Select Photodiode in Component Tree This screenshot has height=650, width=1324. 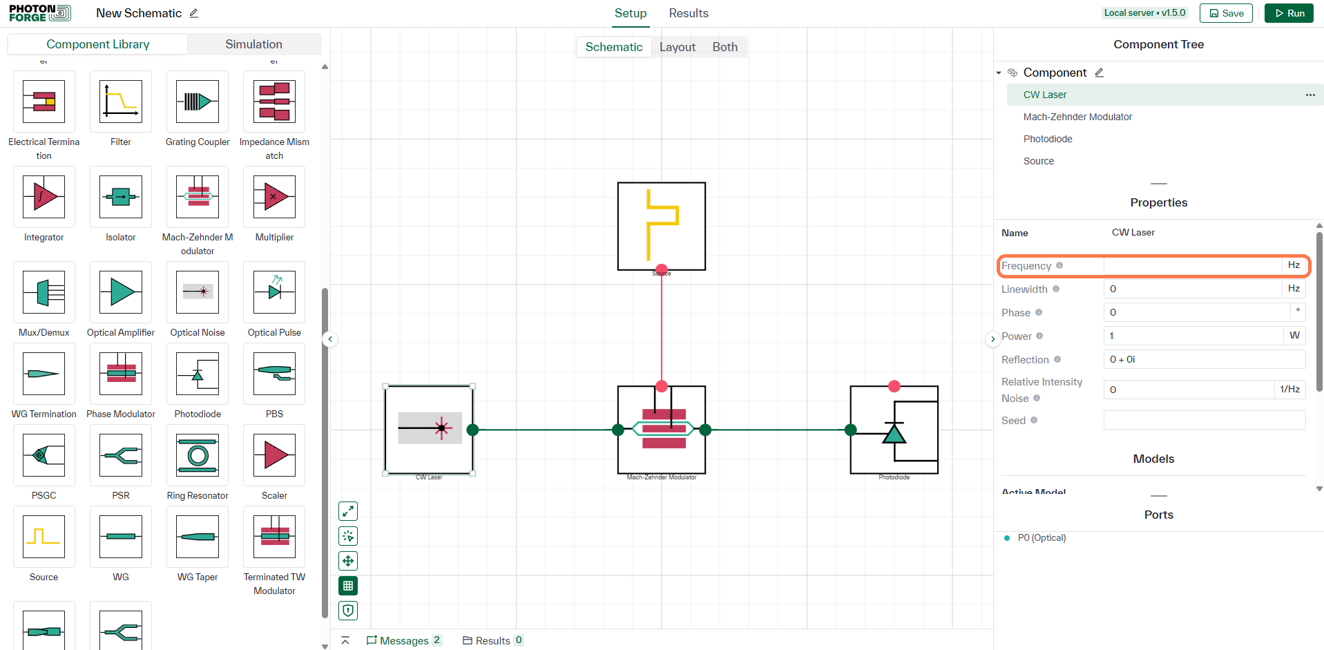point(1048,139)
